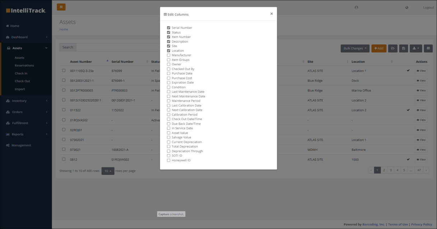This screenshot has height=229, width=437.
Task: Uncheck the Serial Number column checkbox
Action: (168, 28)
